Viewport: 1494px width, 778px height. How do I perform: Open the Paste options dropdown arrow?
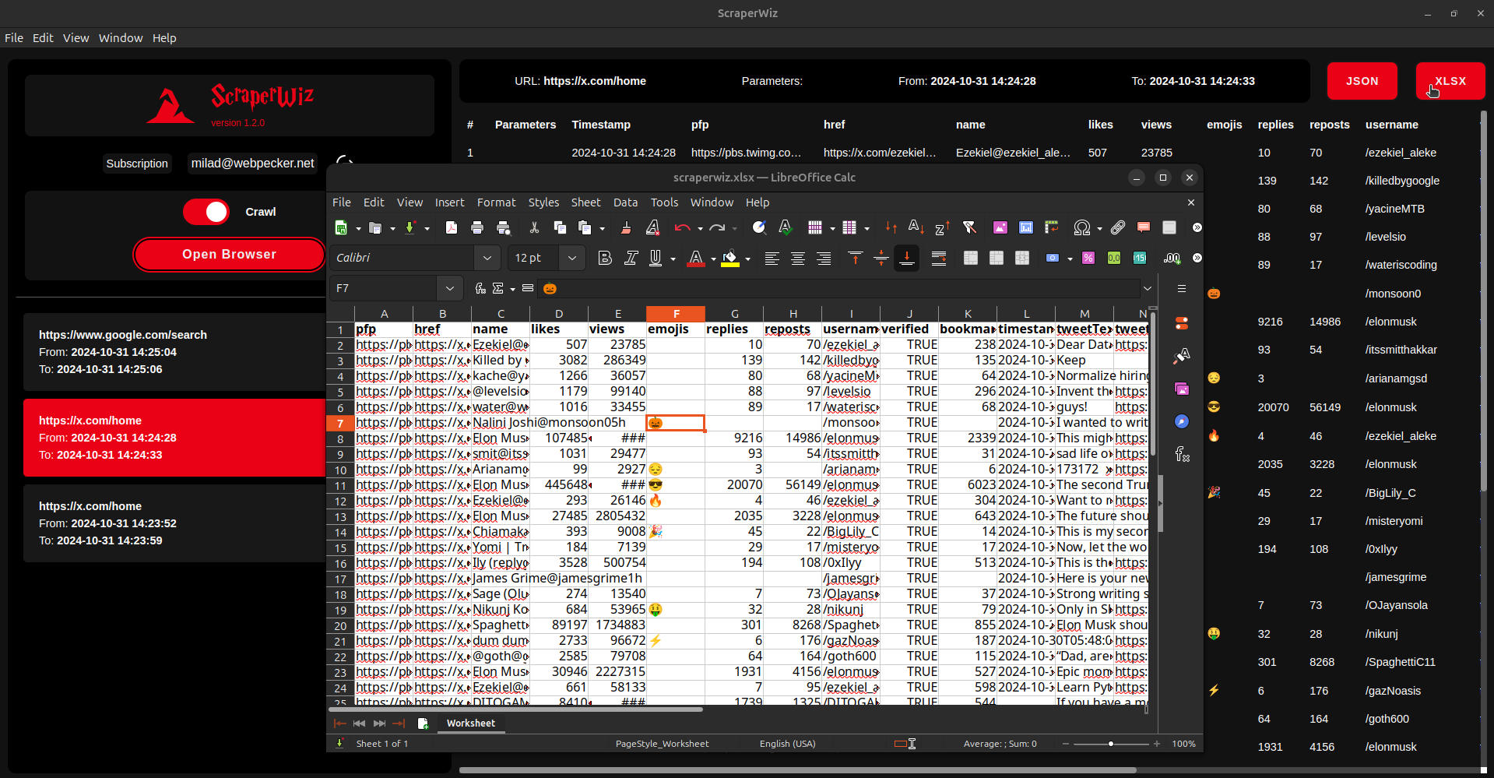tap(602, 228)
